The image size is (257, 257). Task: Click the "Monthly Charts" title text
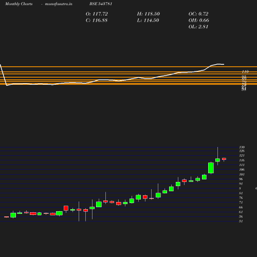[x=19, y=4]
